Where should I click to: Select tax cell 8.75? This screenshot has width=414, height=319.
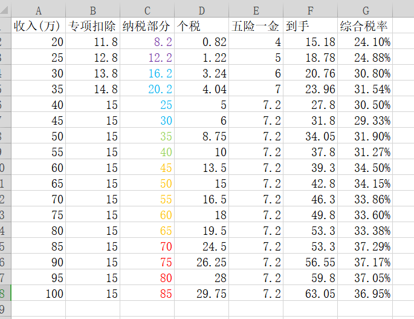201,136
